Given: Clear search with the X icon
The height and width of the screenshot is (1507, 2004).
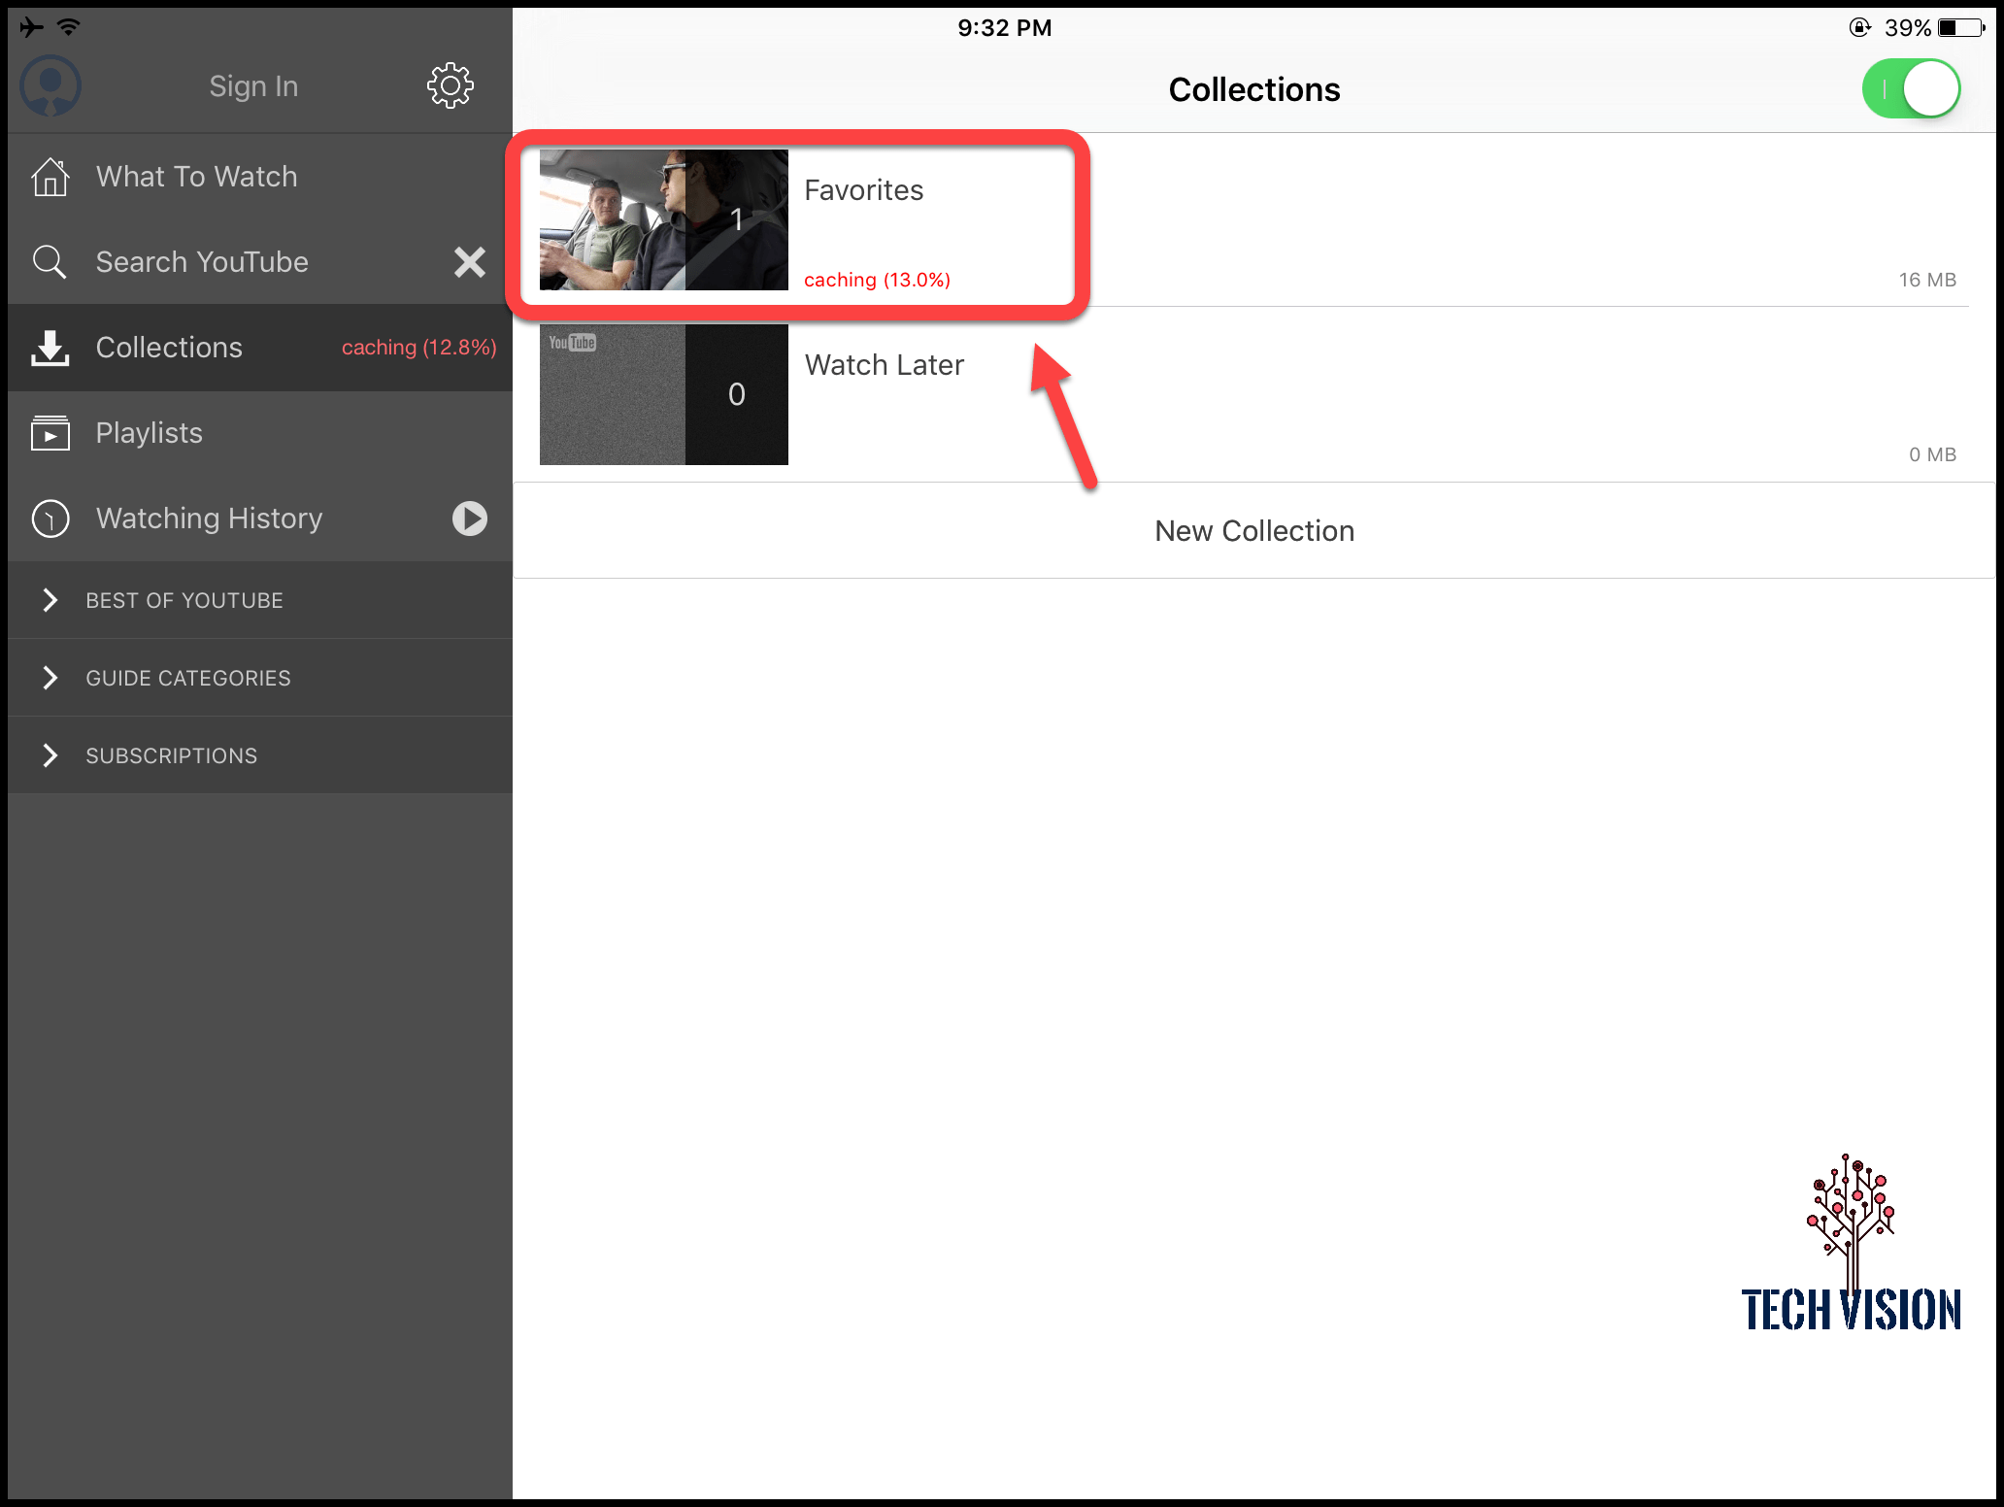Looking at the screenshot, I should click(470, 262).
